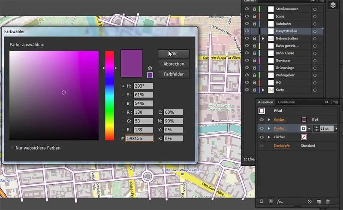Hide the Gewässer layer
This screenshot has height=210, width=343.
pyautogui.click(x=247, y=60)
